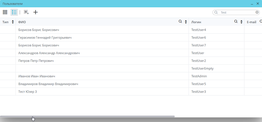This screenshot has height=122, width=262.
Task: Sort by the Тип column arrows
Action: (13, 22)
